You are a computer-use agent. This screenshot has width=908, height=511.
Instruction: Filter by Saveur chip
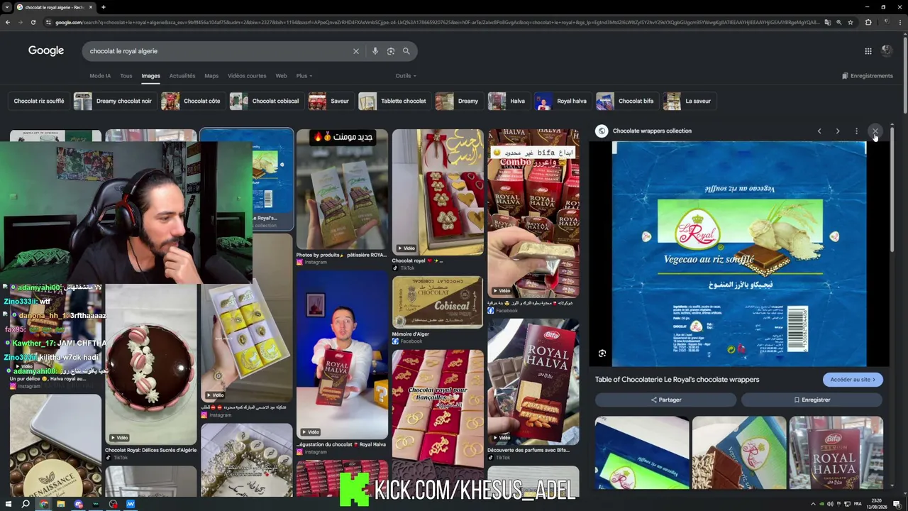click(330, 101)
